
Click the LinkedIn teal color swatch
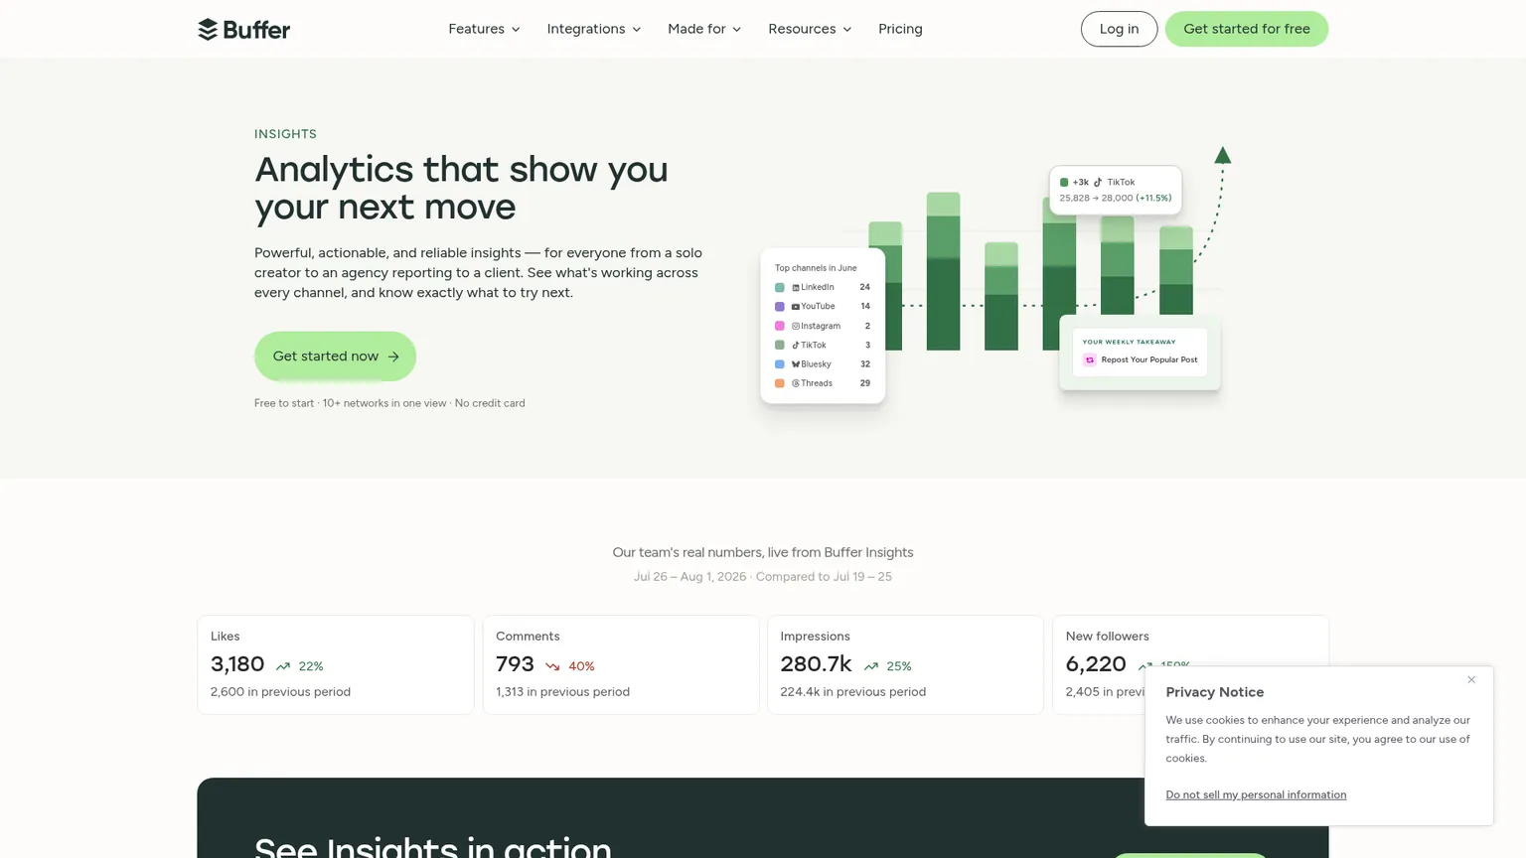tap(780, 288)
